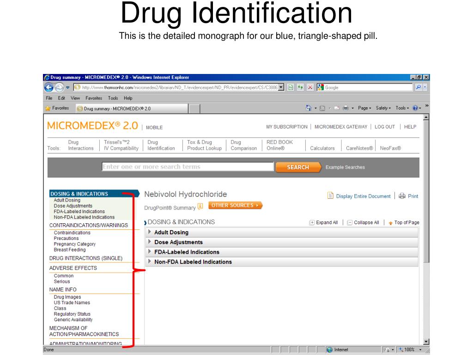473x355 pixels.
Task: Open the Edit menu
Action: [x=61, y=98]
